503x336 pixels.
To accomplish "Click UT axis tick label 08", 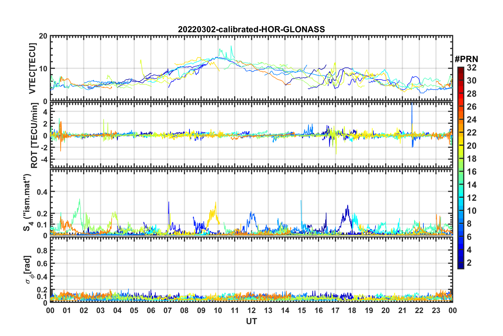I will pos(184,310).
